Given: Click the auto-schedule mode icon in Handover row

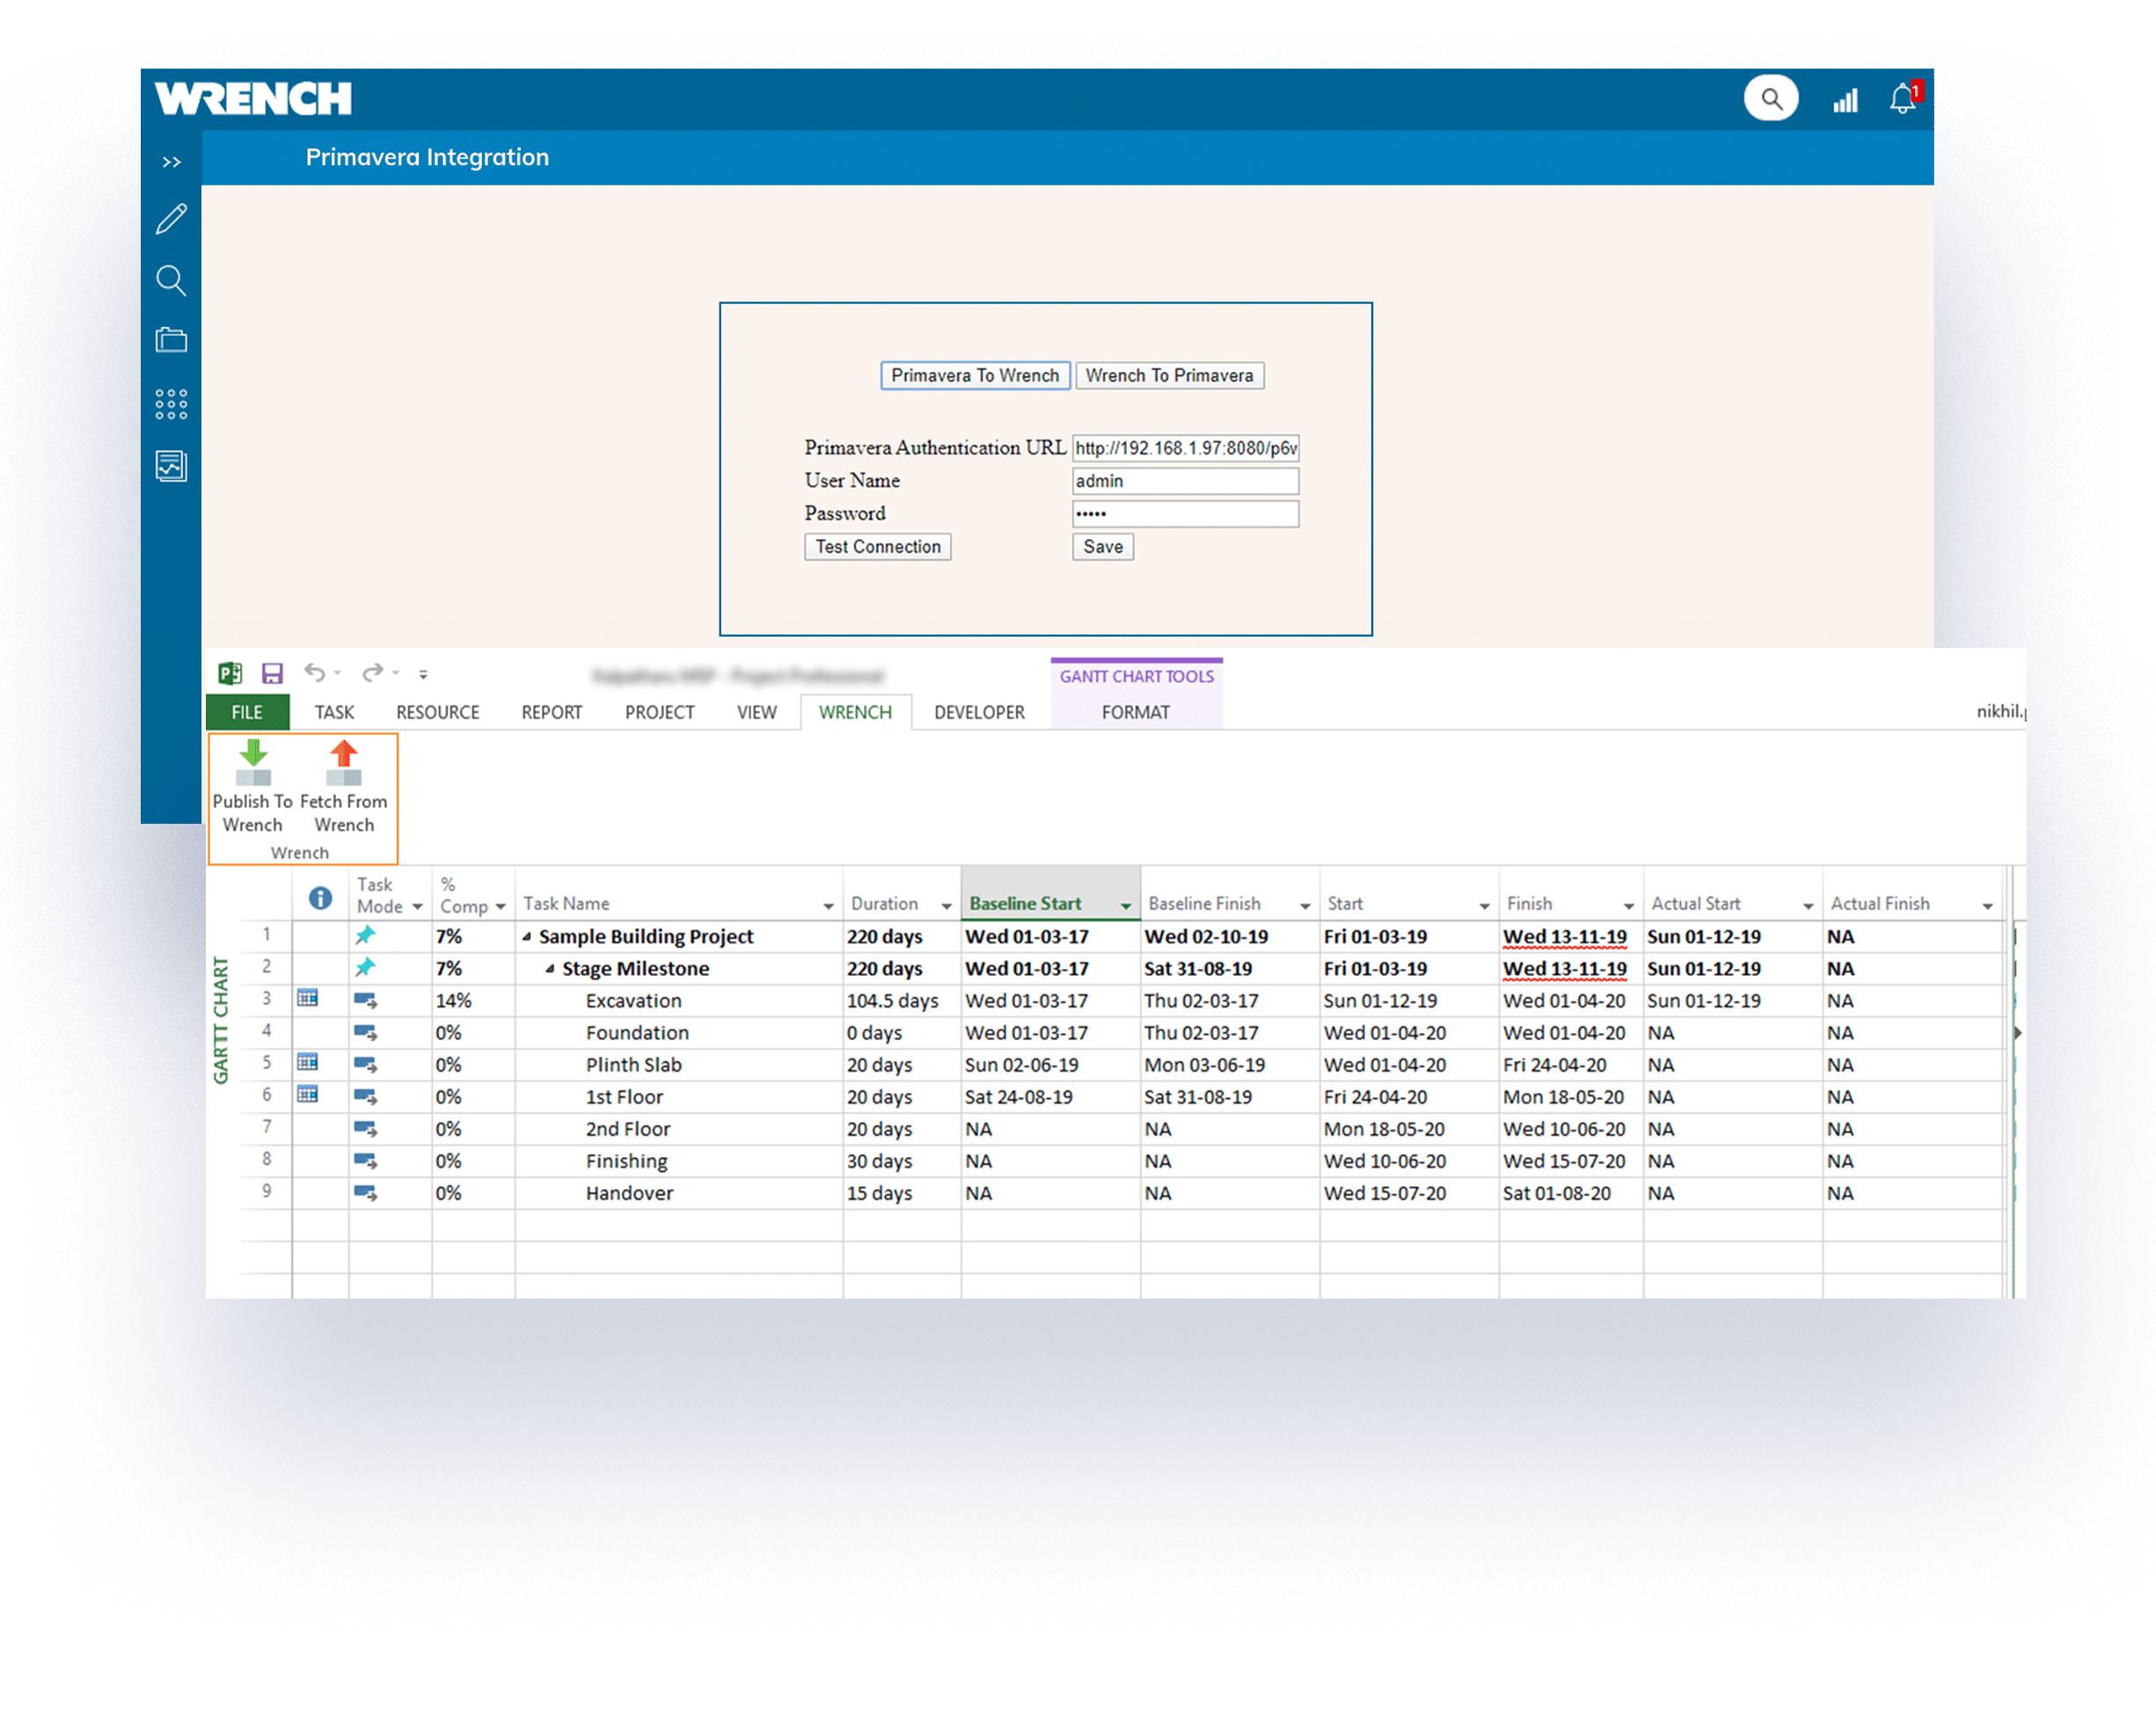Looking at the screenshot, I should click(x=366, y=1192).
